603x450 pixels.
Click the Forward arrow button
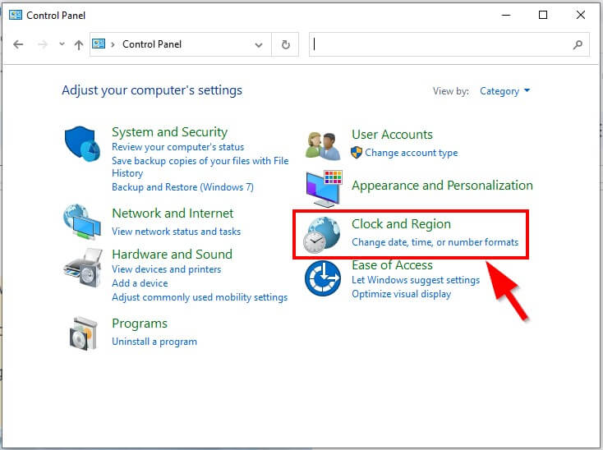tap(42, 44)
